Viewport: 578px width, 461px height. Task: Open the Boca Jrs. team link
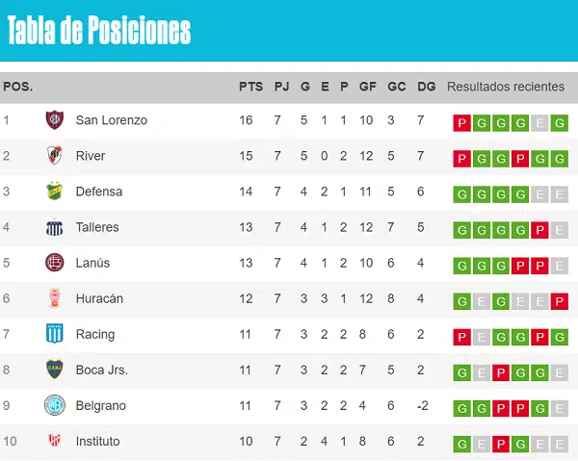(102, 370)
